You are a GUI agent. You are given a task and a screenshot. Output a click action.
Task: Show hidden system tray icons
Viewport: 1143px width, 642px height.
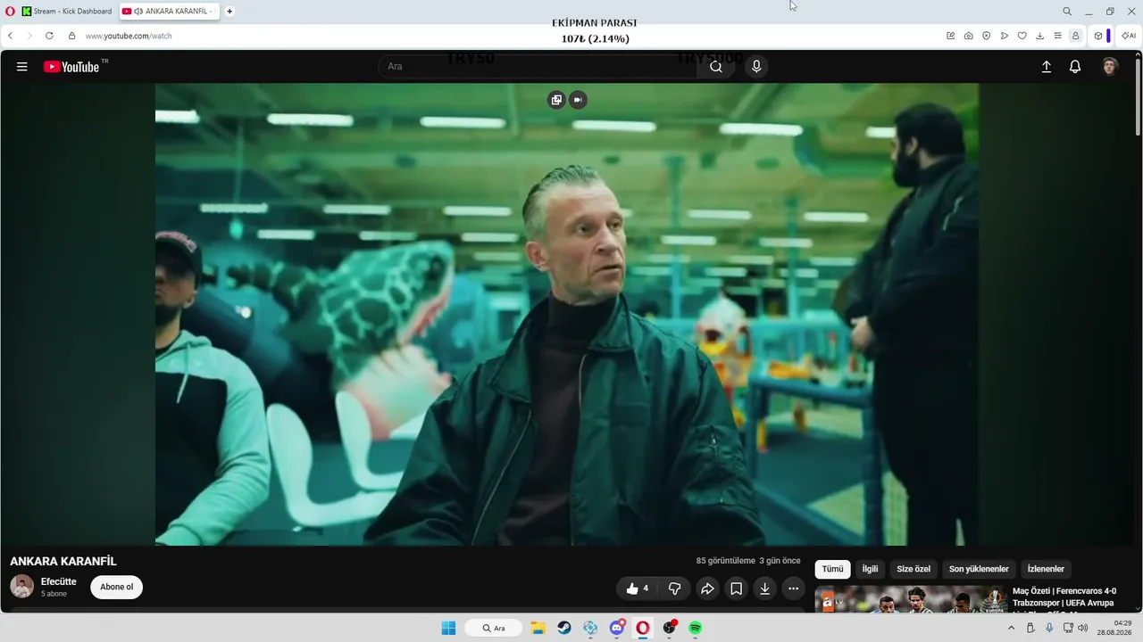(x=1011, y=628)
